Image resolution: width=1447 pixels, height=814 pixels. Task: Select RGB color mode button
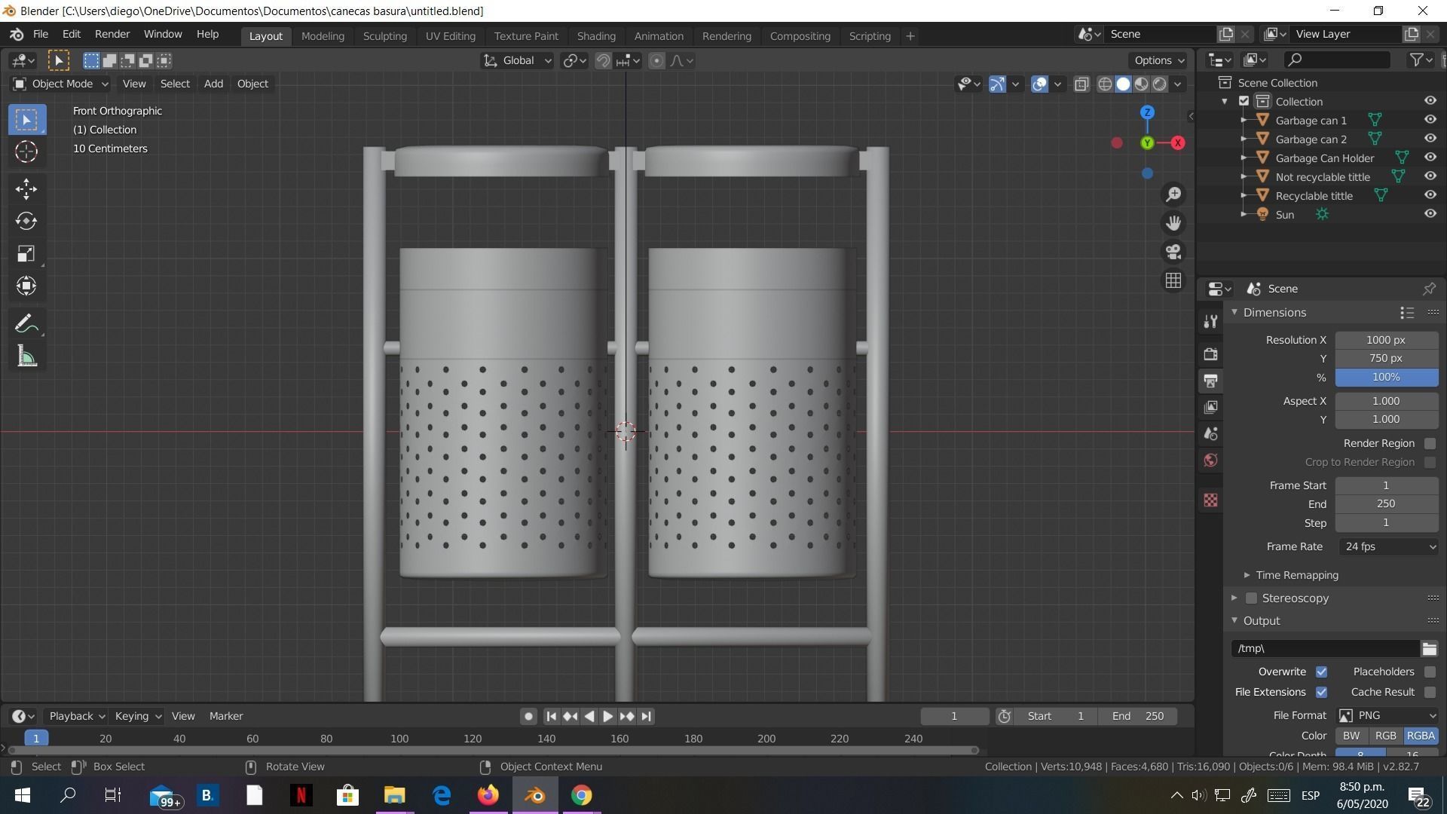(1385, 736)
